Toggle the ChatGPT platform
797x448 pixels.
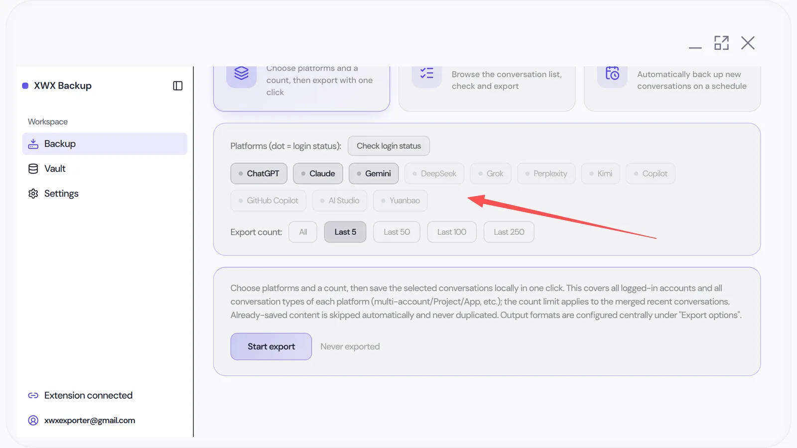pos(259,174)
